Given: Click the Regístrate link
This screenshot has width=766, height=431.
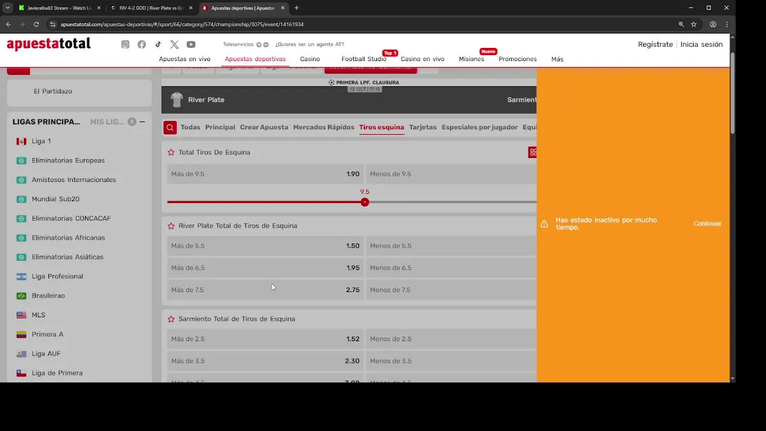Looking at the screenshot, I should click(x=655, y=44).
